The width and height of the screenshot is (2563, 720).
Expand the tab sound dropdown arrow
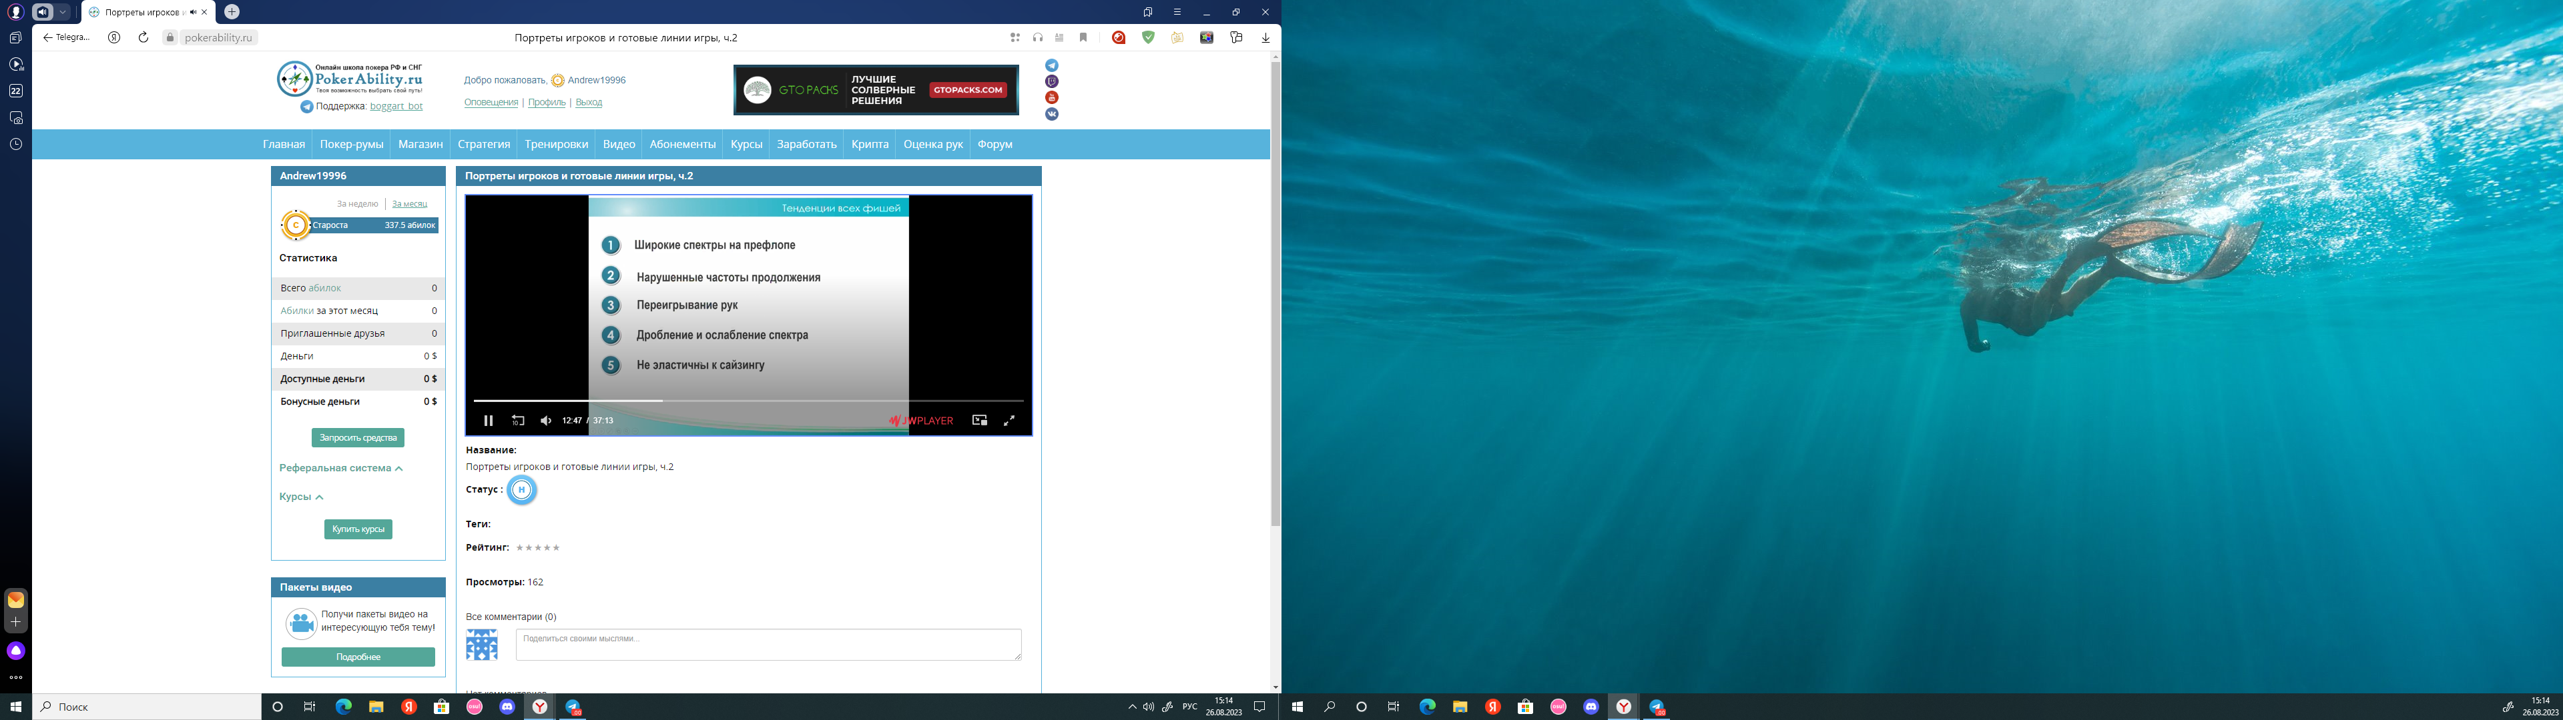click(63, 12)
